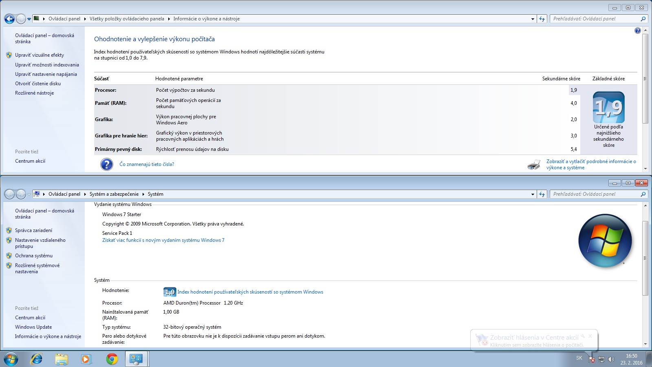This screenshot has width=652, height=367.
Task: Launch Internet Explorer from the taskbar
Action: pos(37,359)
